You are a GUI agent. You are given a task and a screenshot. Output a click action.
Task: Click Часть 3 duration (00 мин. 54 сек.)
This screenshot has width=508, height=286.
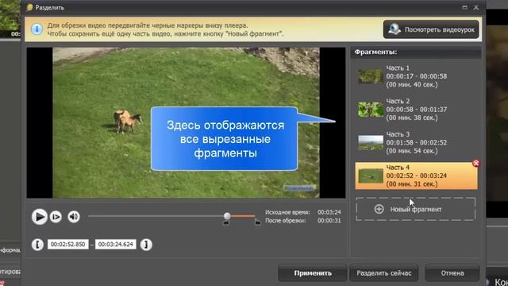click(412, 151)
